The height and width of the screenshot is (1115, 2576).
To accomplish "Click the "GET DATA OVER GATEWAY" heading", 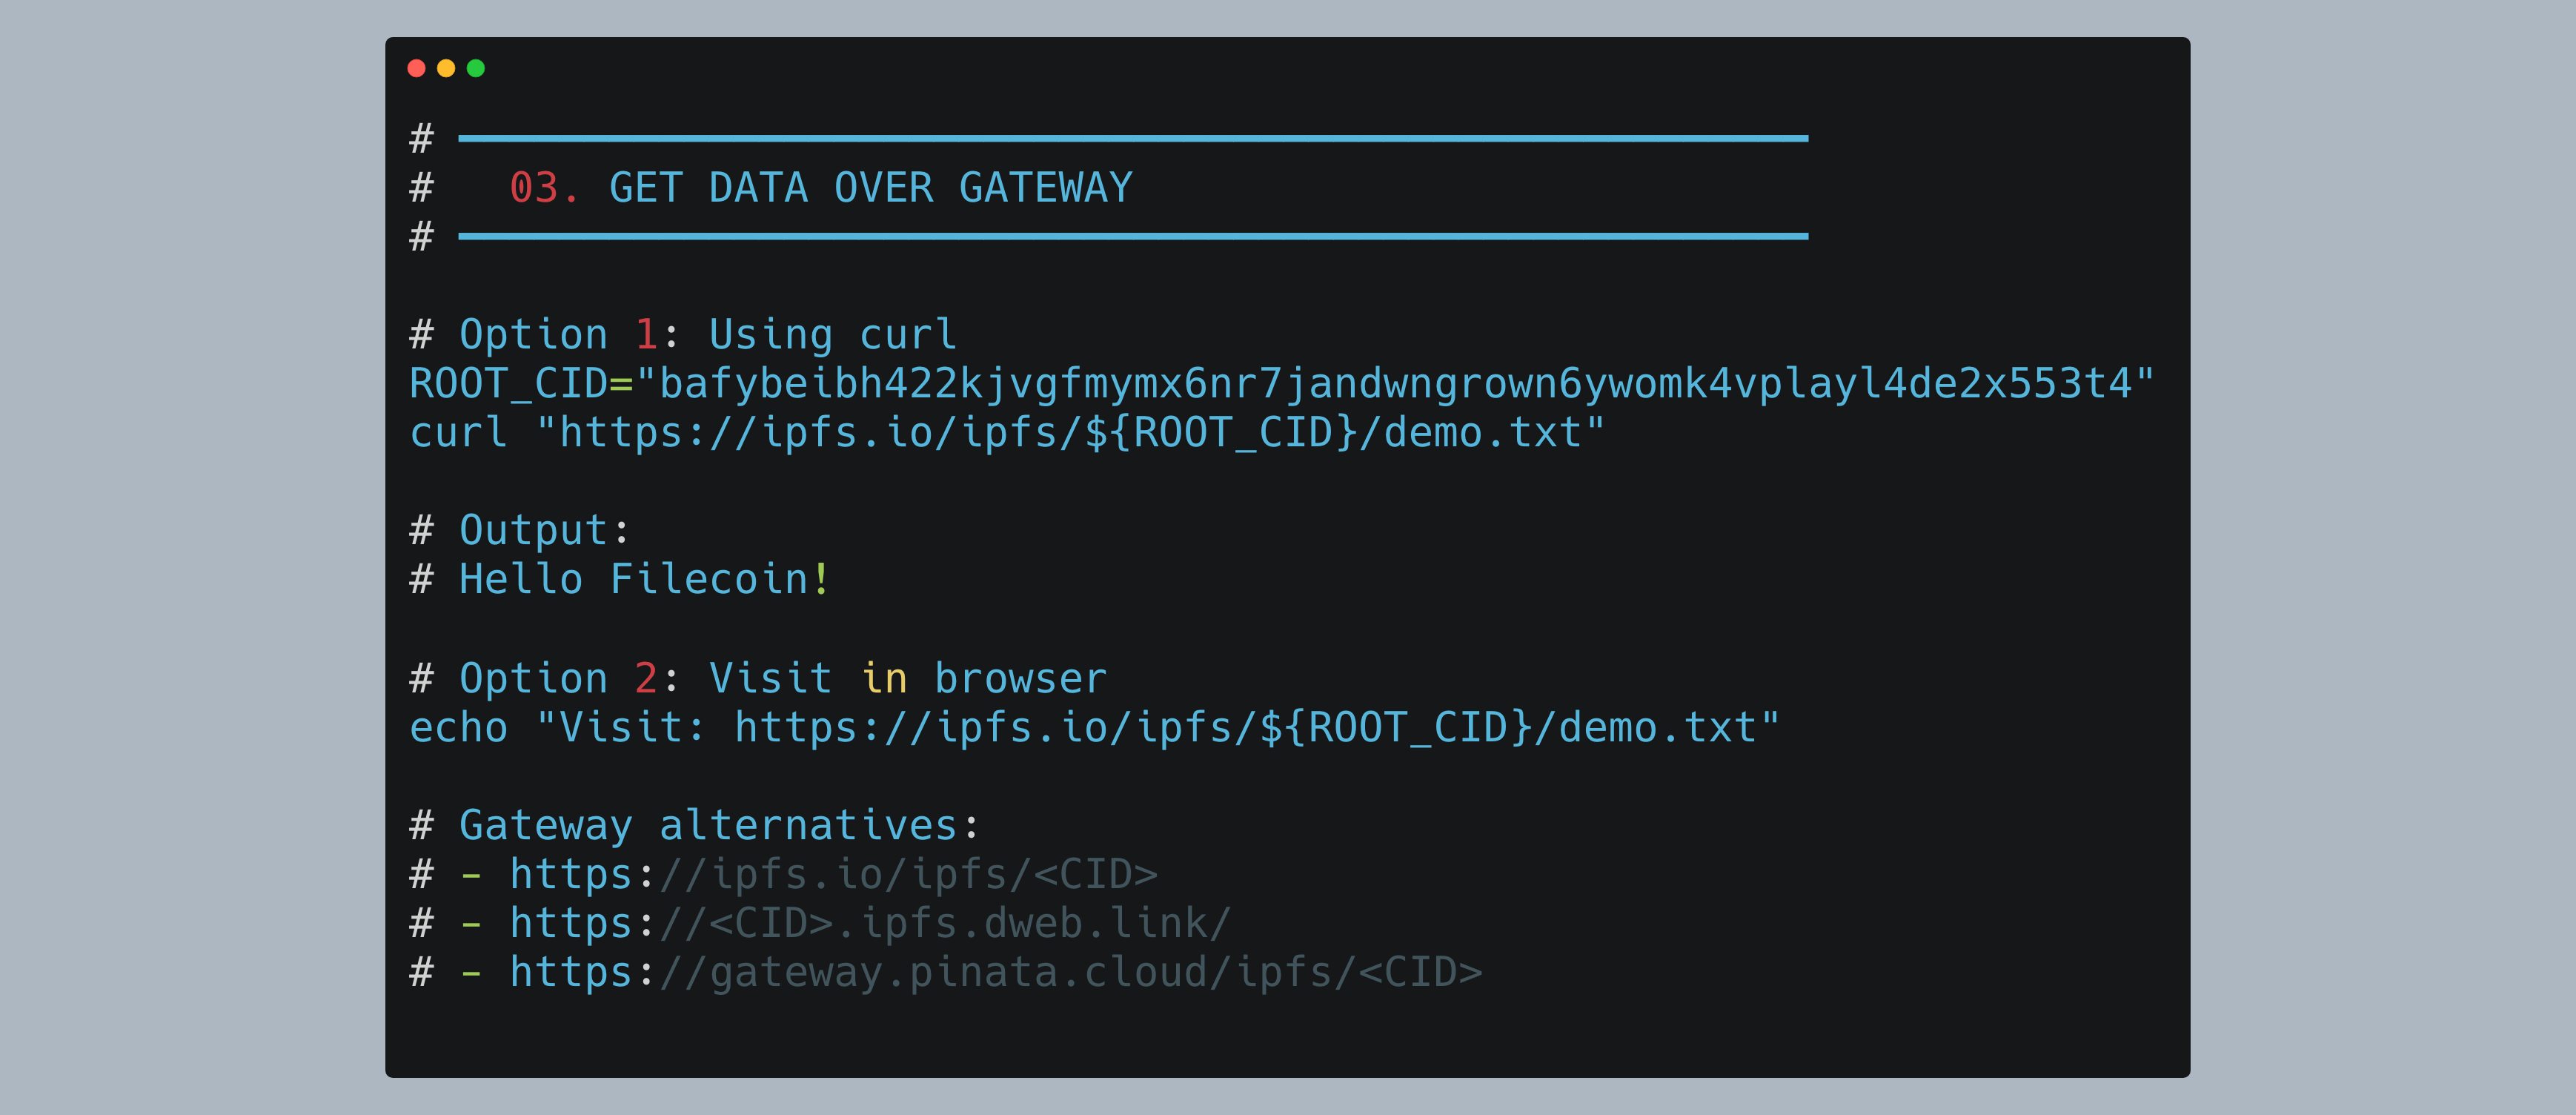I will click(x=870, y=188).
